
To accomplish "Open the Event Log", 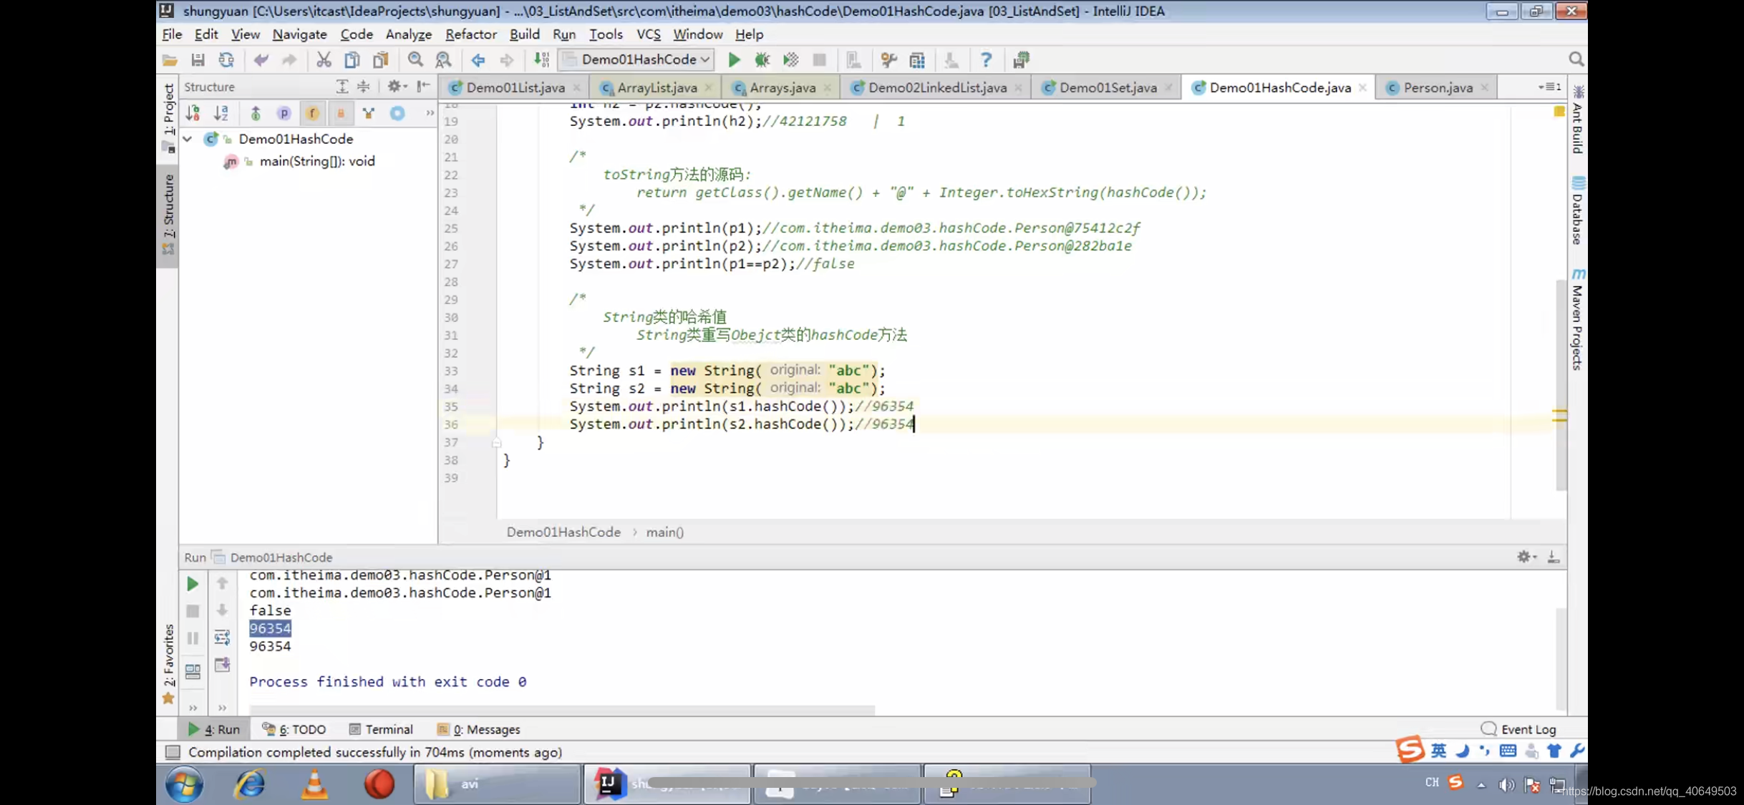I will (1518, 729).
